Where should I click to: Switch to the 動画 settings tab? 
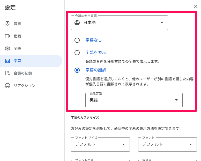coord(31,36)
